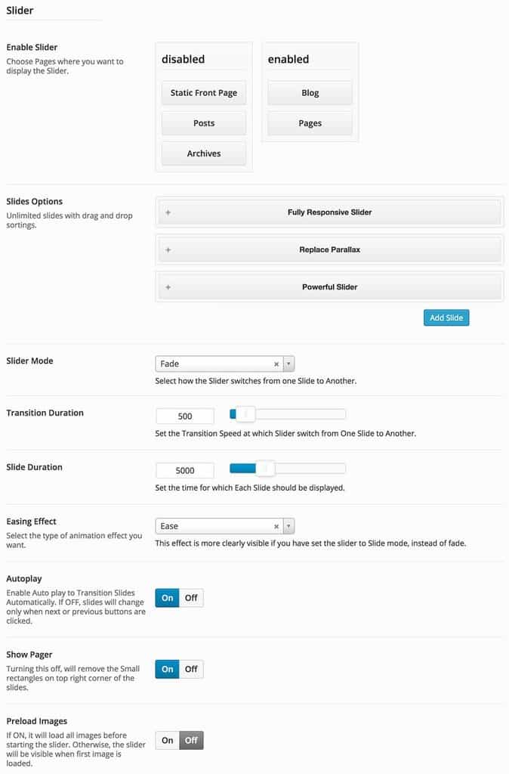This screenshot has width=509, height=774.
Task: Select the Pages item in enabled list
Action: click(x=310, y=123)
